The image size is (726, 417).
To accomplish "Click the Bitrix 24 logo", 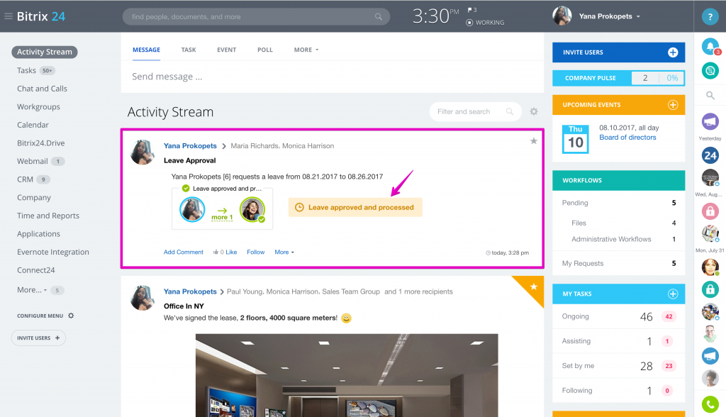I will [40, 16].
